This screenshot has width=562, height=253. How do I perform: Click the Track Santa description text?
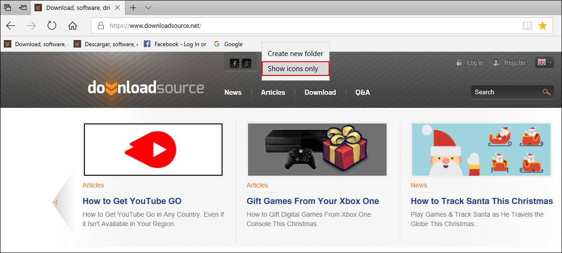(478, 220)
